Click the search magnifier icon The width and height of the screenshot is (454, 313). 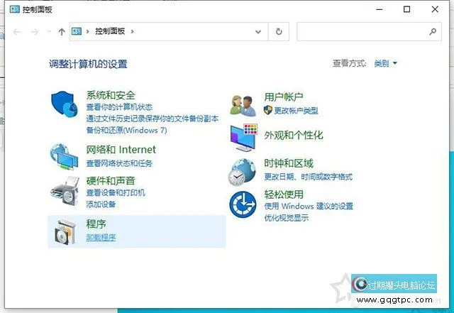point(433,31)
